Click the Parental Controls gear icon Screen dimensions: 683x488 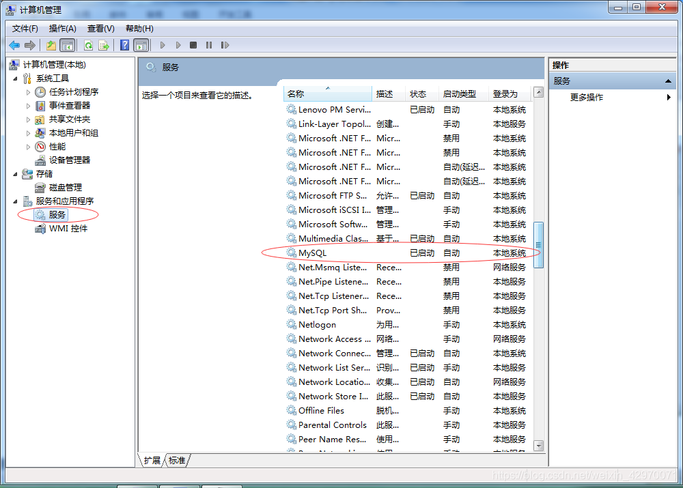pos(292,425)
